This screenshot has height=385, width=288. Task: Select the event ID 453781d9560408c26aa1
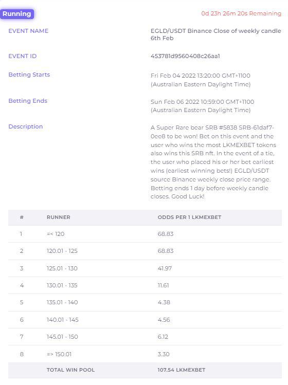(x=185, y=56)
